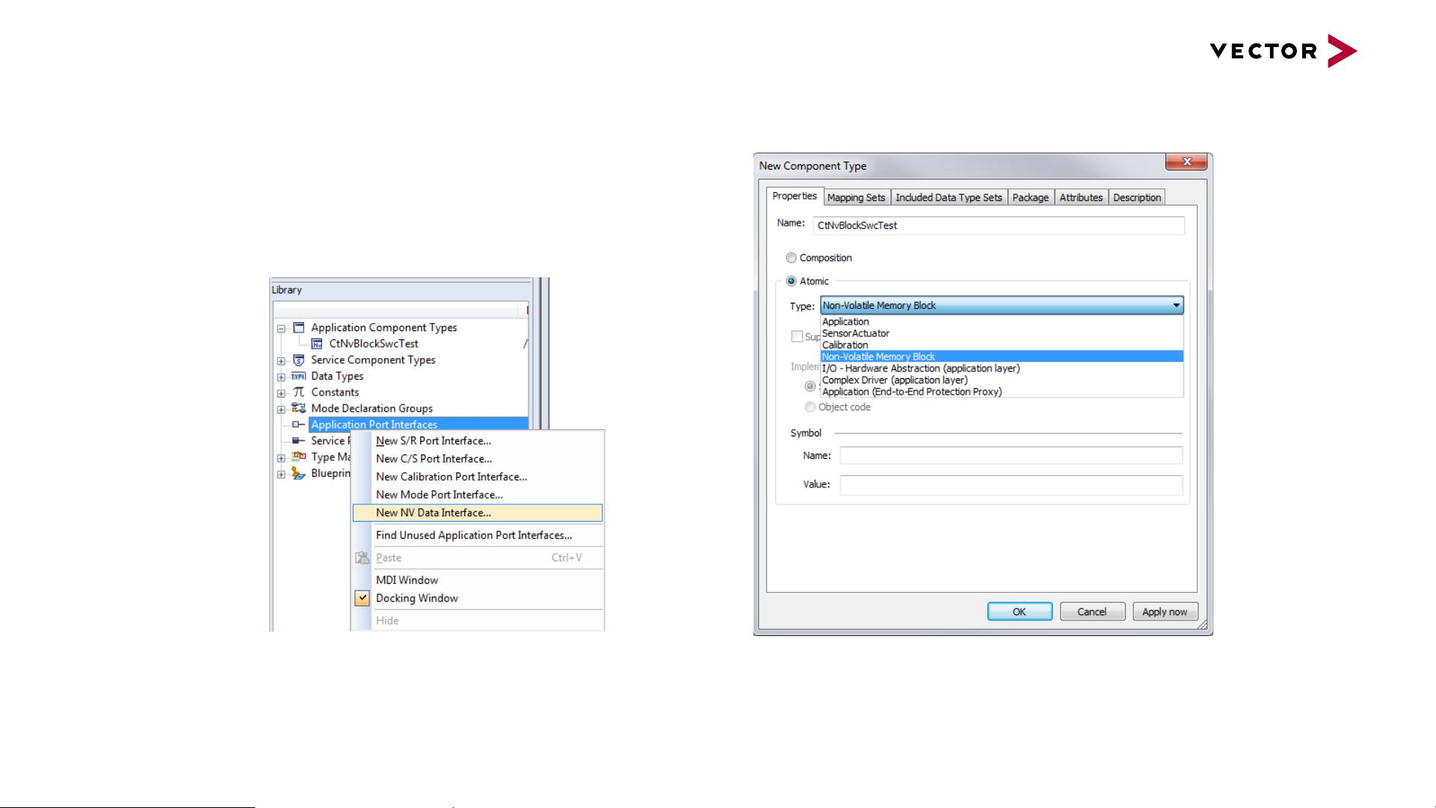
Task: Click the CtNvBlockSwcTest component icon
Action: (x=317, y=344)
